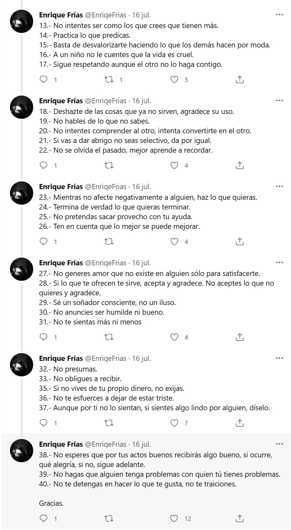Like the tweet starting with 23.- Mientras
Viewport: 291px width, 530px height.
(174, 242)
